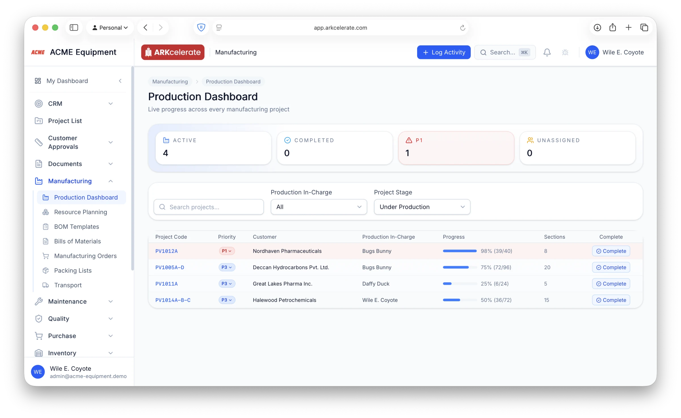Click the My Dashboard grid icon

click(x=38, y=81)
